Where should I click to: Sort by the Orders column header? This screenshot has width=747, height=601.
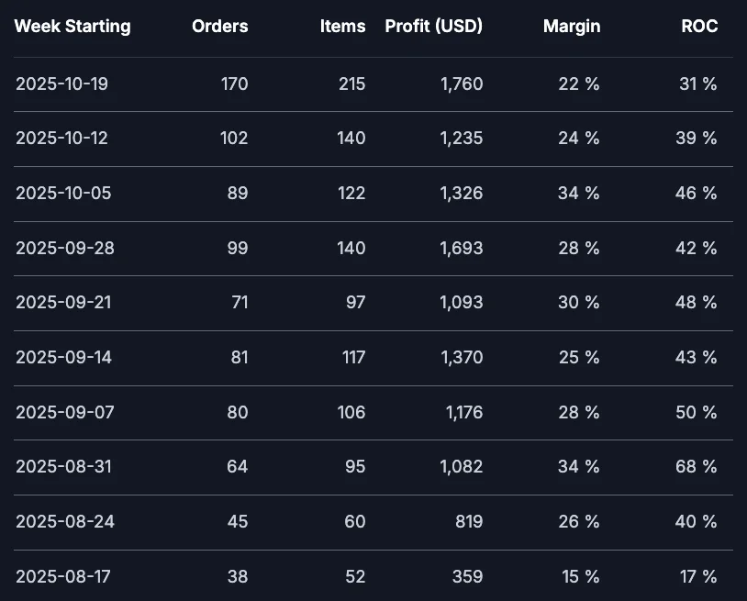pos(220,27)
